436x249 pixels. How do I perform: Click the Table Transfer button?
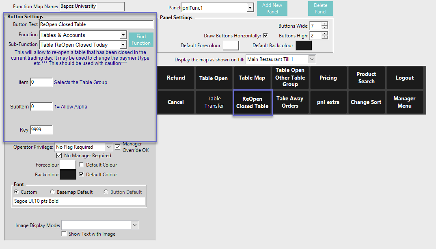[214, 102]
